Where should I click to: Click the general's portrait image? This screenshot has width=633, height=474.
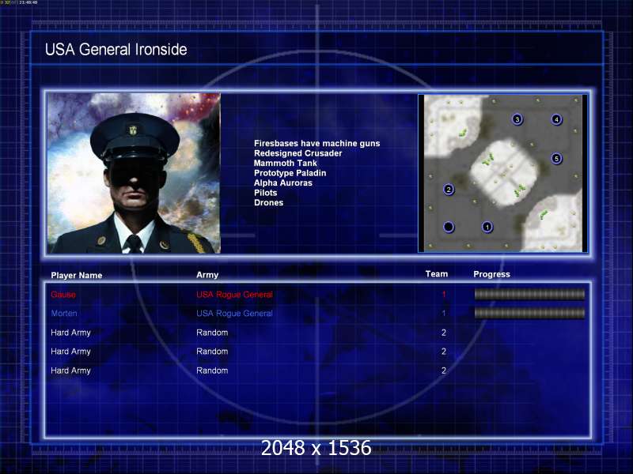[x=134, y=173]
